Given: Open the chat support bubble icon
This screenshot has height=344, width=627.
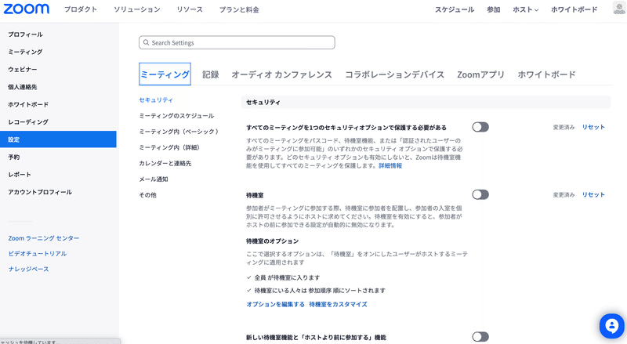Looking at the screenshot, I should pyautogui.click(x=611, y=326).
